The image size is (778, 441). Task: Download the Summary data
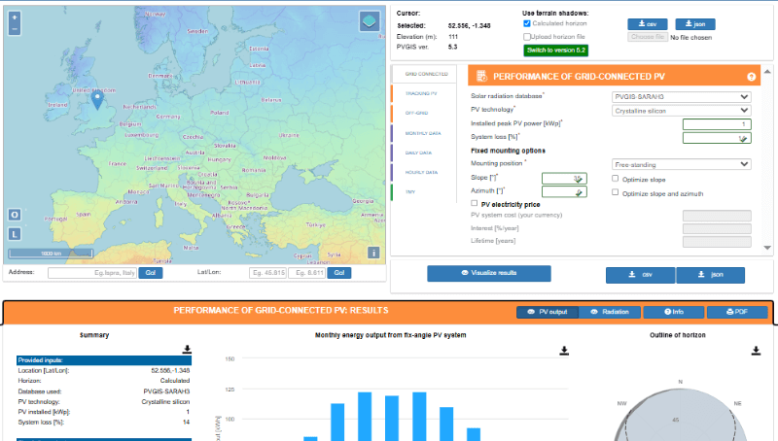(x=187, y=349)
